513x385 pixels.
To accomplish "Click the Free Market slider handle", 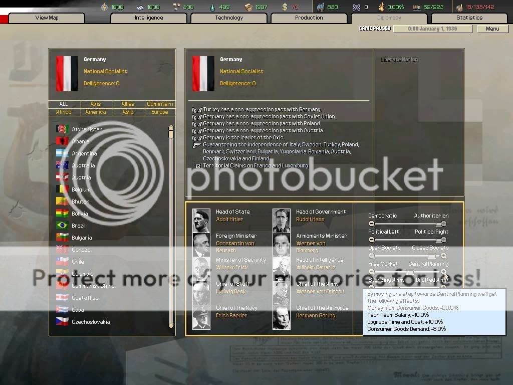I will 410,272.
